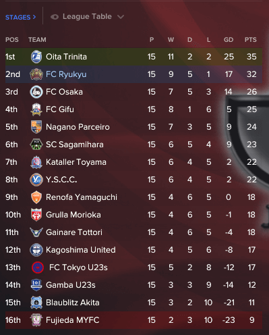Open the chevron arrow after League Table

point(121,17)
